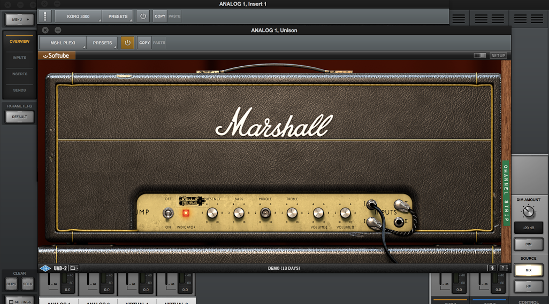This screenshot has width=549, height=304.
Task: Turn the Presence knob on the amp
Action: 212,213
